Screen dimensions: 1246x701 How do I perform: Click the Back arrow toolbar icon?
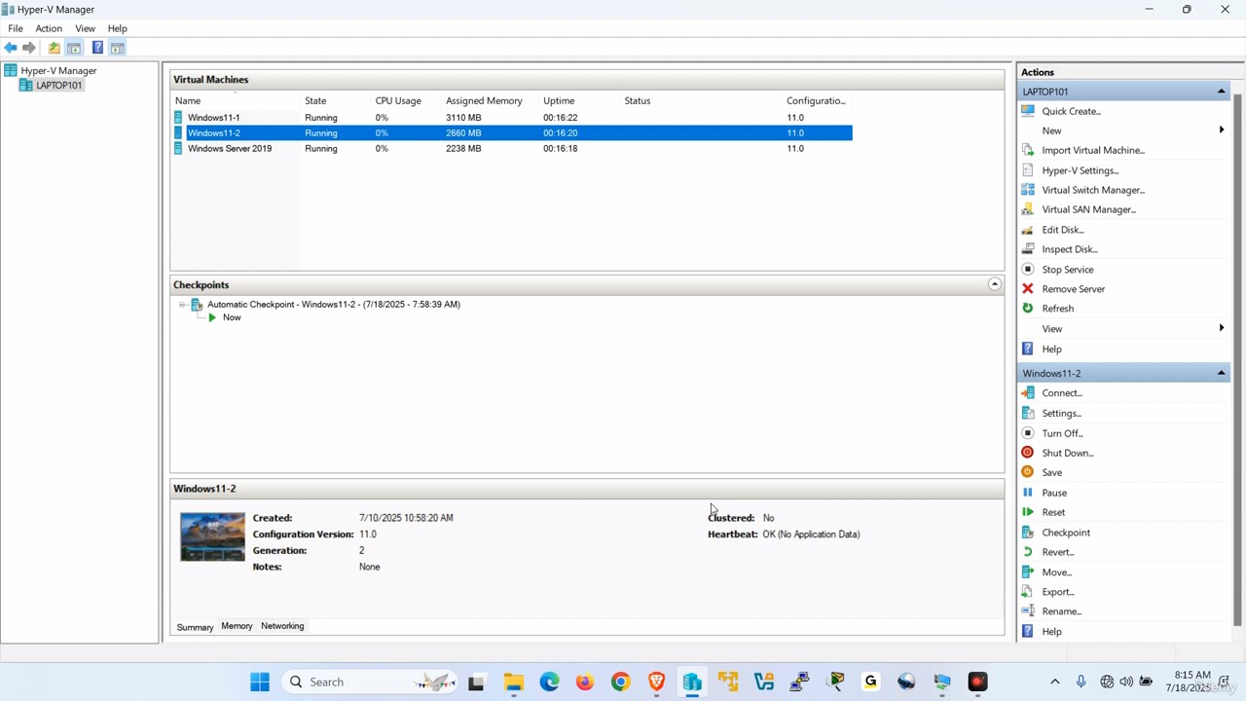[11, 48]
